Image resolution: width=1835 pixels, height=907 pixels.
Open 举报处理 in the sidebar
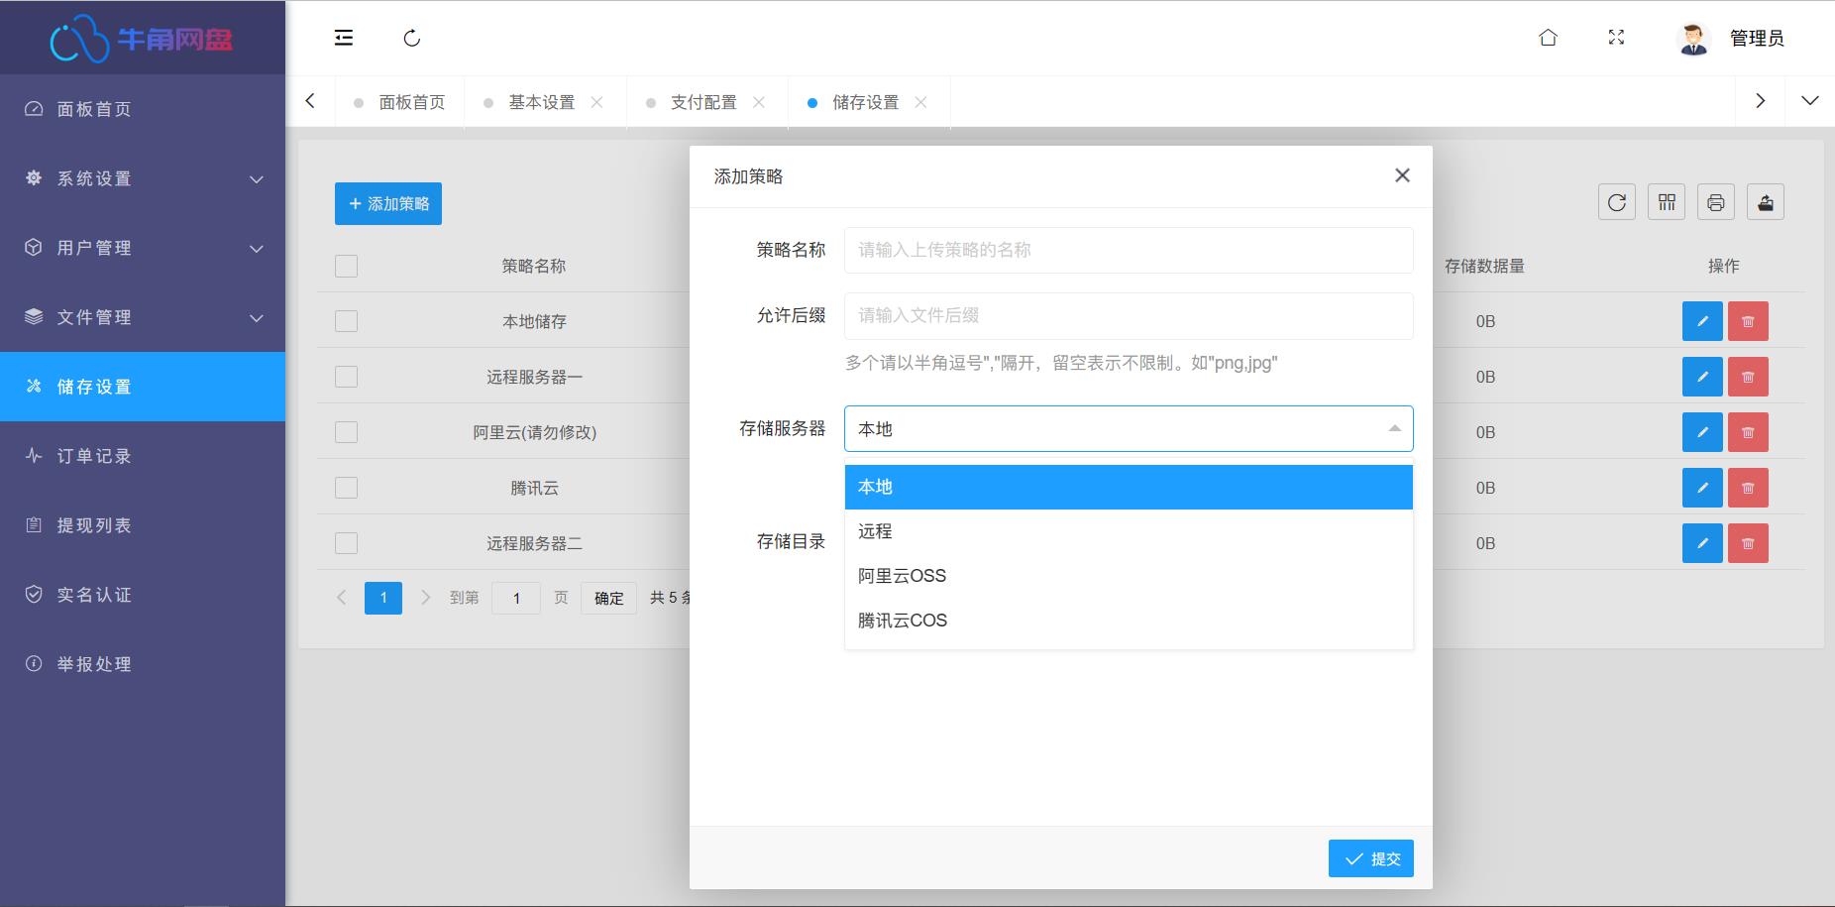point(143,664)
